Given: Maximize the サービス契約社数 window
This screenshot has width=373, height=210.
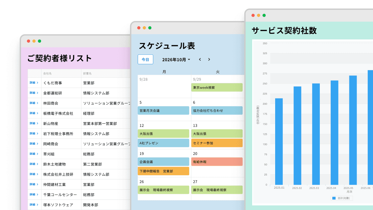Looking at the screenshot, I should 264,15.
